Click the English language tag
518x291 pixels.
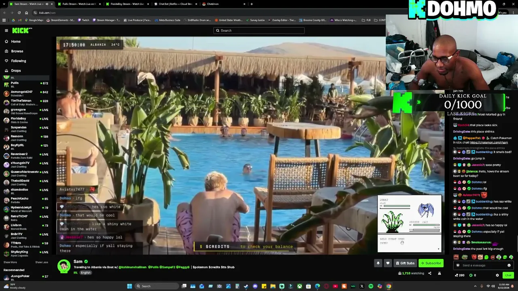[86, 273]
